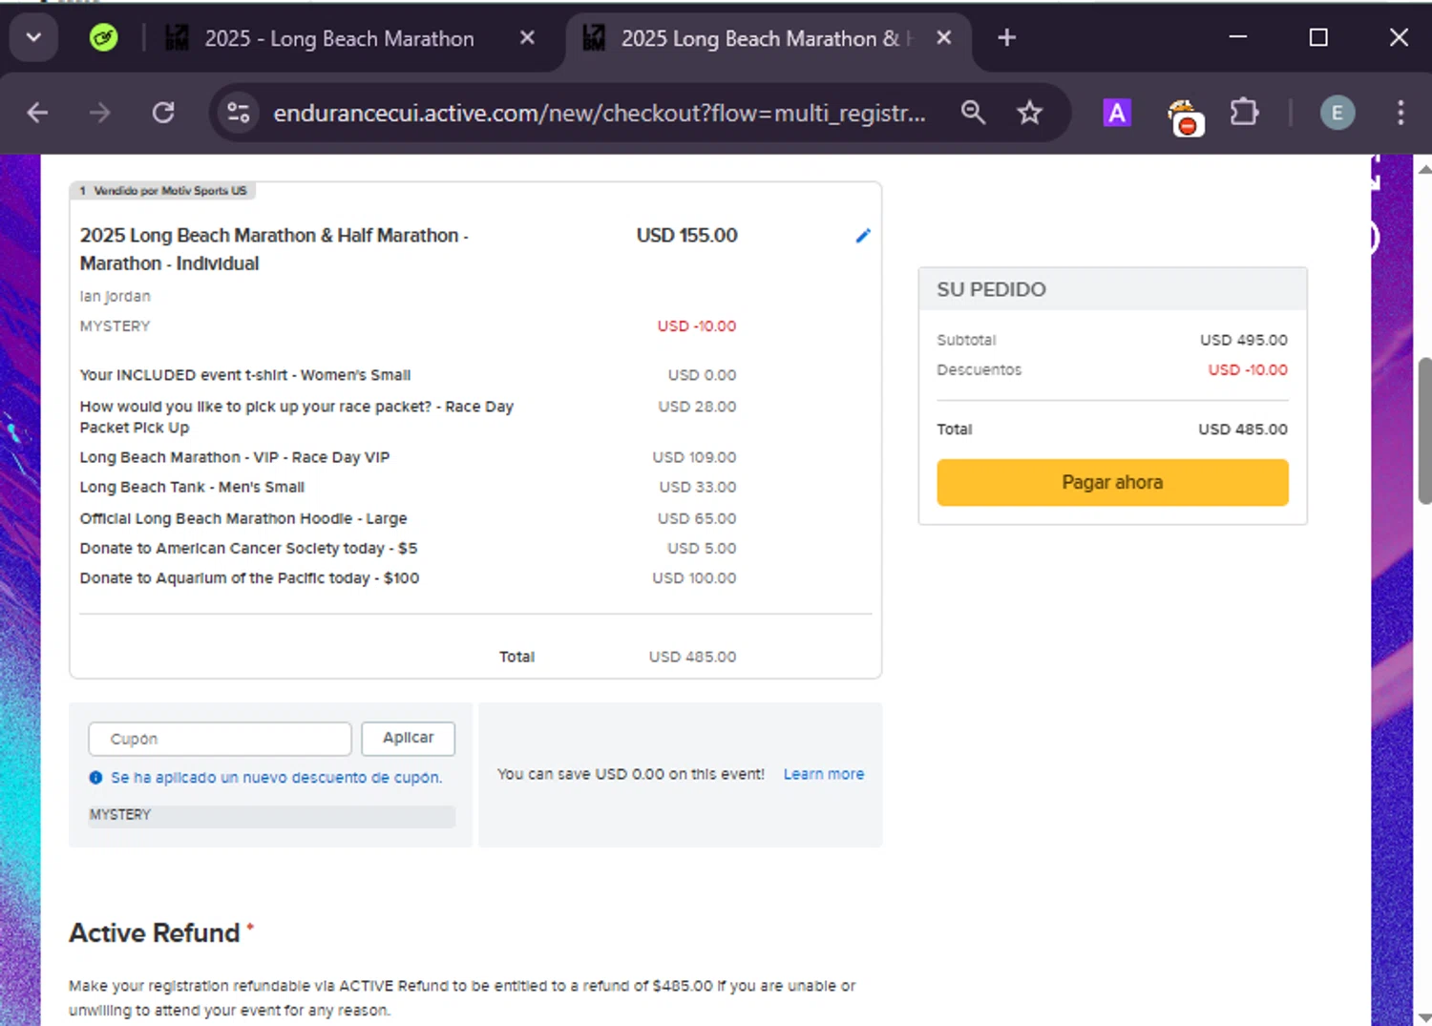
Task: Click the 'USD 109.00' VIP price
Action: (694, 457)
